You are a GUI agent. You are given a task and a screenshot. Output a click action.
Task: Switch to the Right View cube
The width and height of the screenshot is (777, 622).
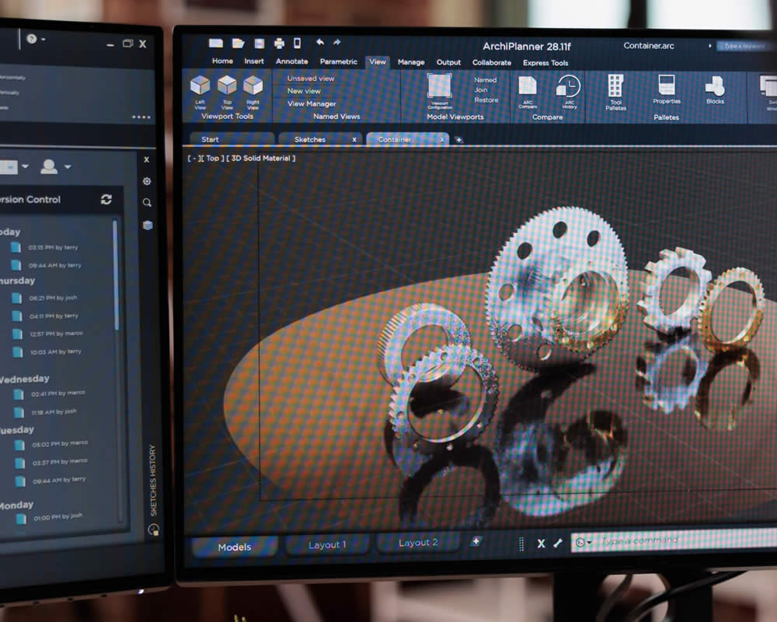click(x=253, y=93)
